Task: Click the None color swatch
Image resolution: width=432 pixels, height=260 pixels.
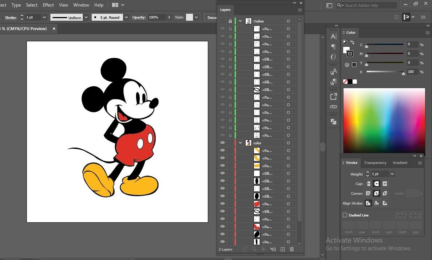Action: (x=345, y=82)
